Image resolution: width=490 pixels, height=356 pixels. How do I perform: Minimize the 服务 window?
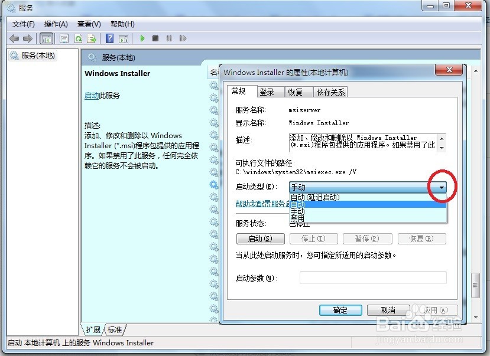(430, 5)
